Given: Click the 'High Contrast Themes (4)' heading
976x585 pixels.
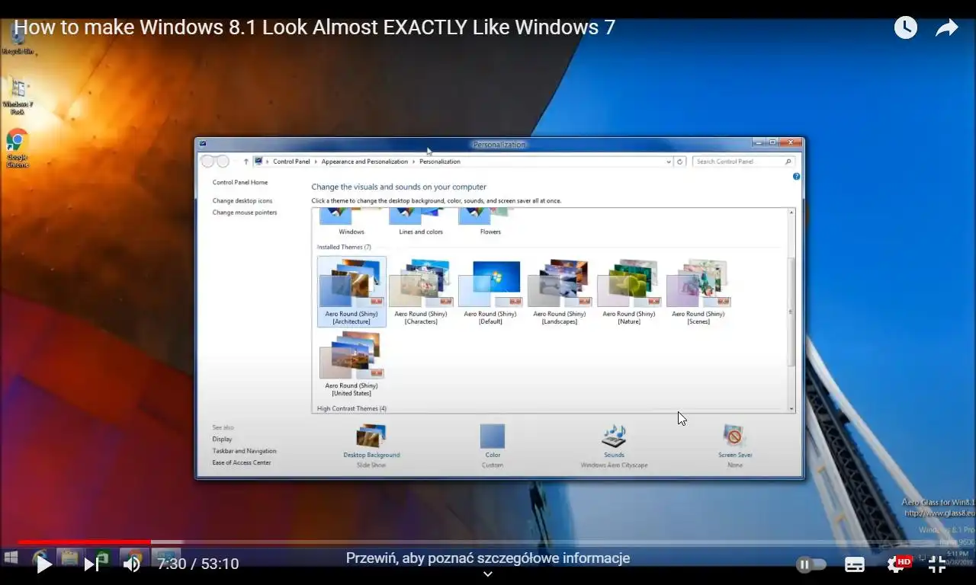Looking at the screenshot, I should 352,409.
